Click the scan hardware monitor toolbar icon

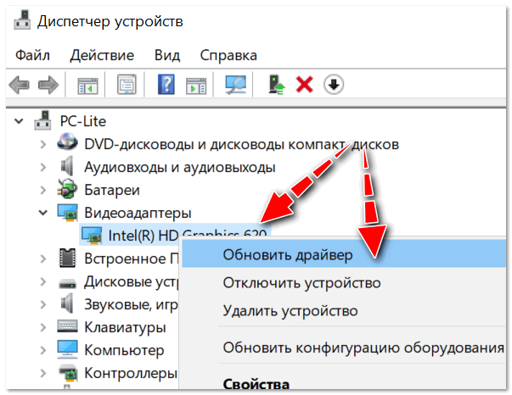tap(235, 85)
